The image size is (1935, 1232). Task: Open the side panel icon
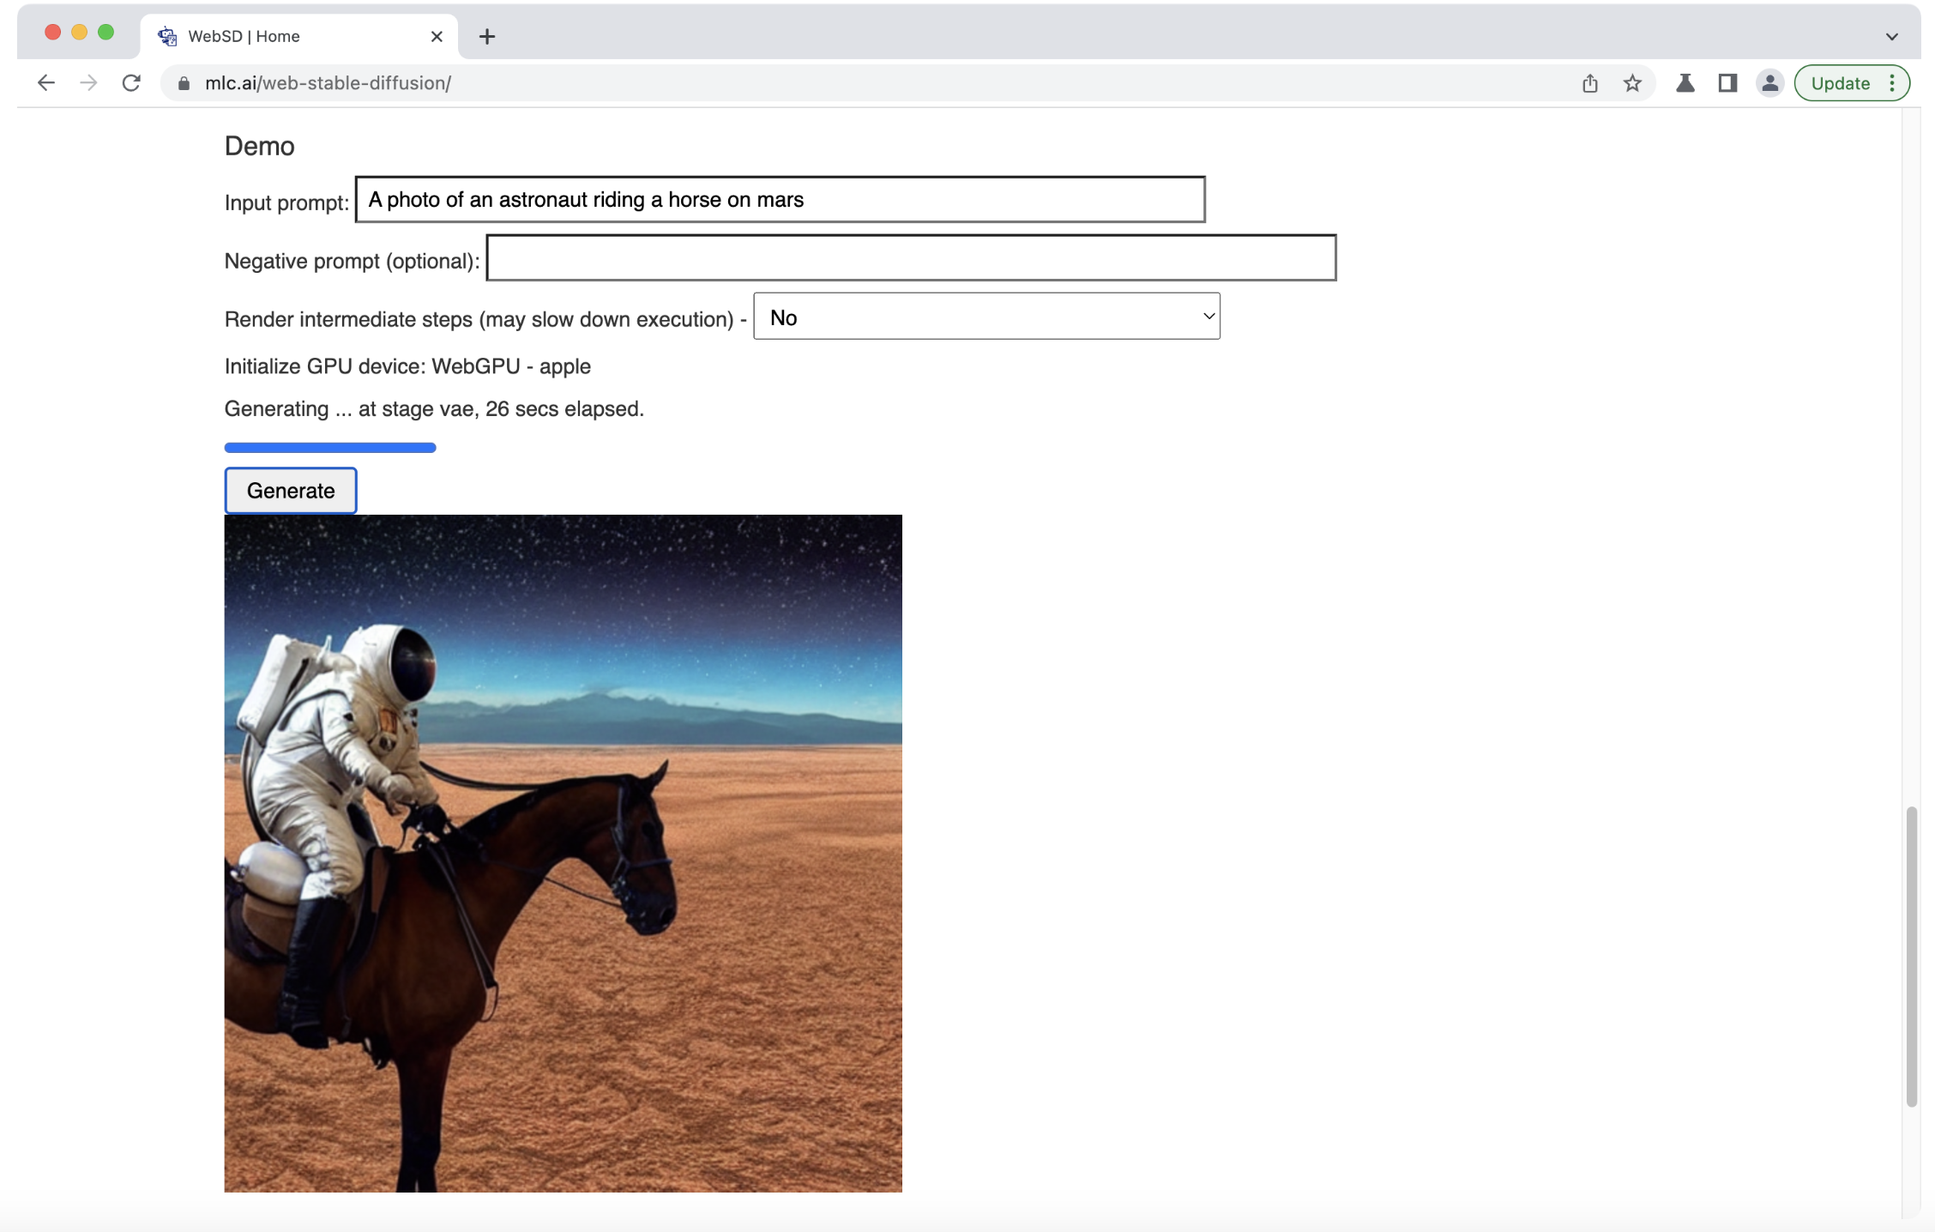tap(1727, 82)
